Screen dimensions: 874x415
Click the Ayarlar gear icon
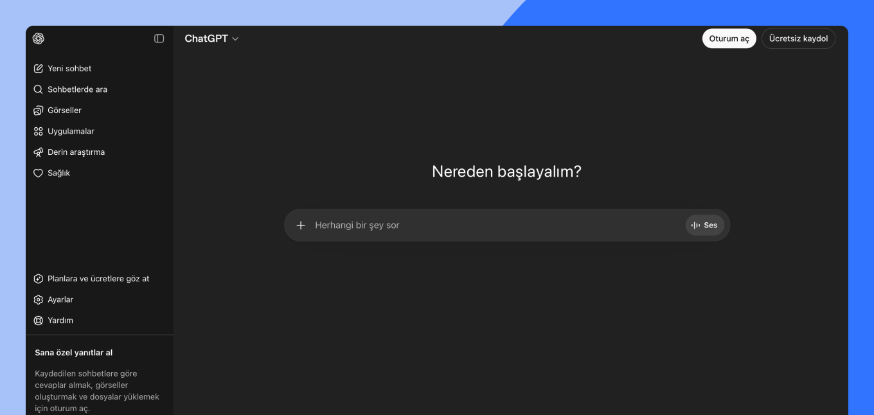[x=38, y=300]
